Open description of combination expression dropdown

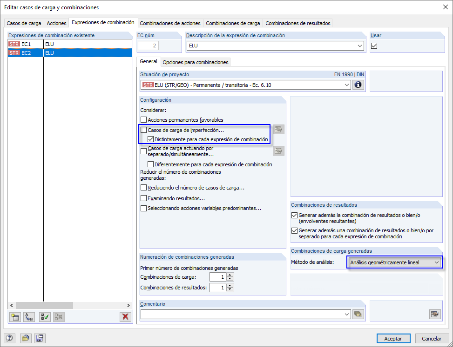pos(360,46)
